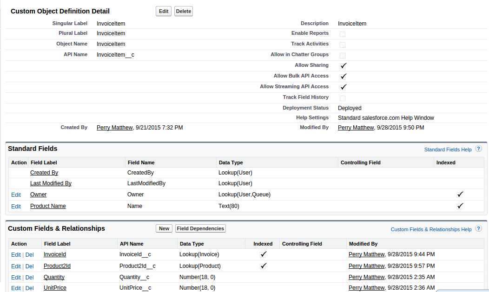Toggle Allow Streaming API Access checkmark
The width and height of the screenshot is (489, 292).
pos(343,87)
